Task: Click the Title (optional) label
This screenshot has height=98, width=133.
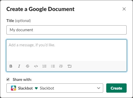Action: coord(19,21)
